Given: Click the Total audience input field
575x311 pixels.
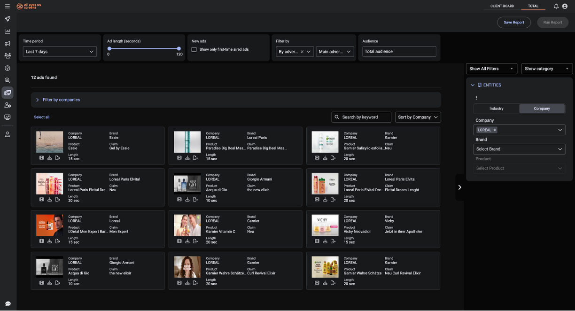Looking at the screenshot, I should coord(399,52).
